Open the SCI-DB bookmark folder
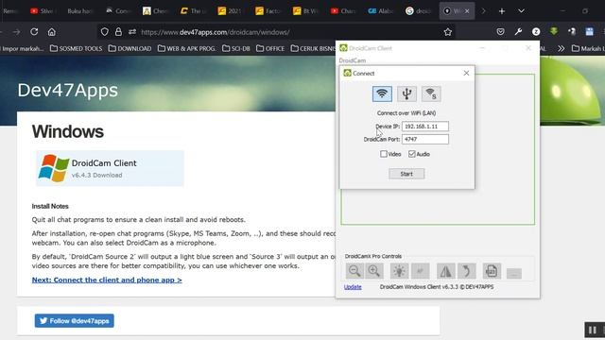The width and height of the screenshot is (605, 340). click(x=235, y=48)
